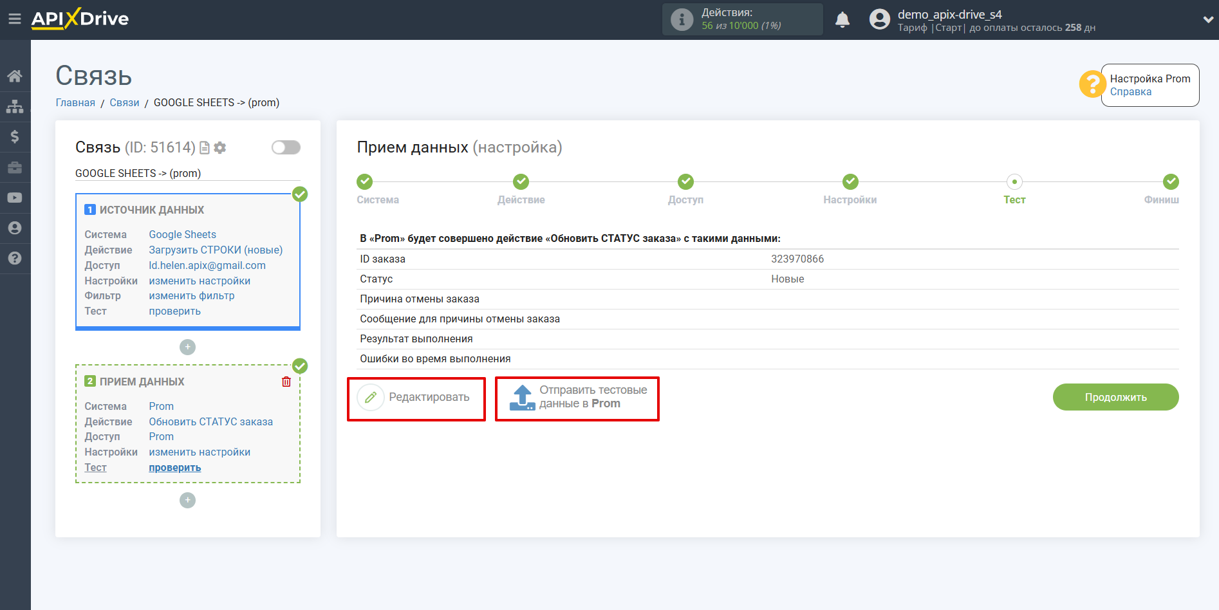Toggle the connection on/off switch
This screenshot has width=1219, height=610.
coord(286,147)
